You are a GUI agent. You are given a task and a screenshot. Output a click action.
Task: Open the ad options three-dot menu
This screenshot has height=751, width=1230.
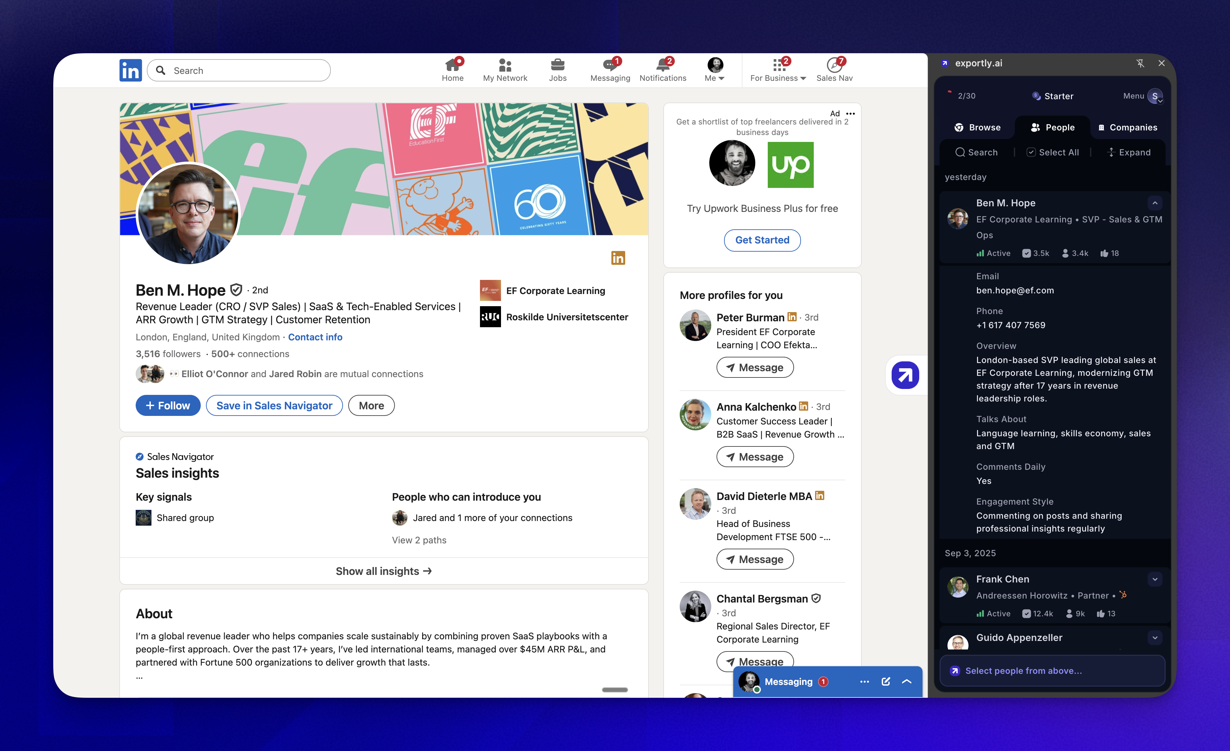click(x=851, y=113)
